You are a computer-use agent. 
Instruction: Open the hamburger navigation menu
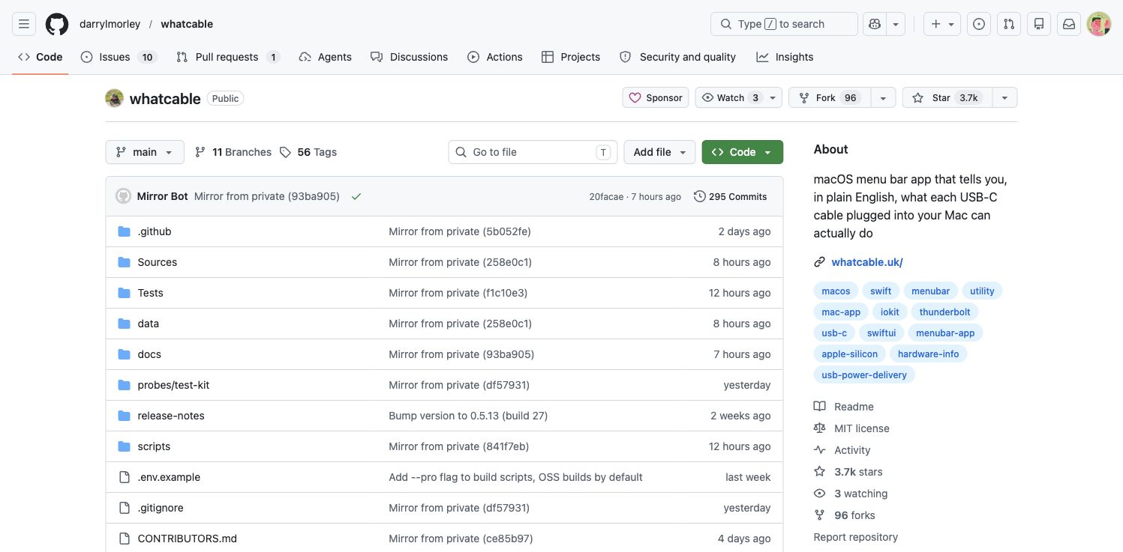23,24
